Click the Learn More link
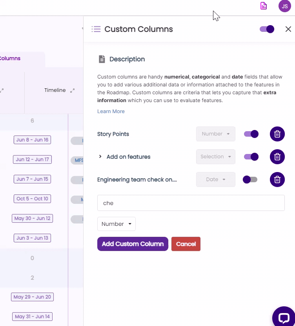 tap(111, 112)
